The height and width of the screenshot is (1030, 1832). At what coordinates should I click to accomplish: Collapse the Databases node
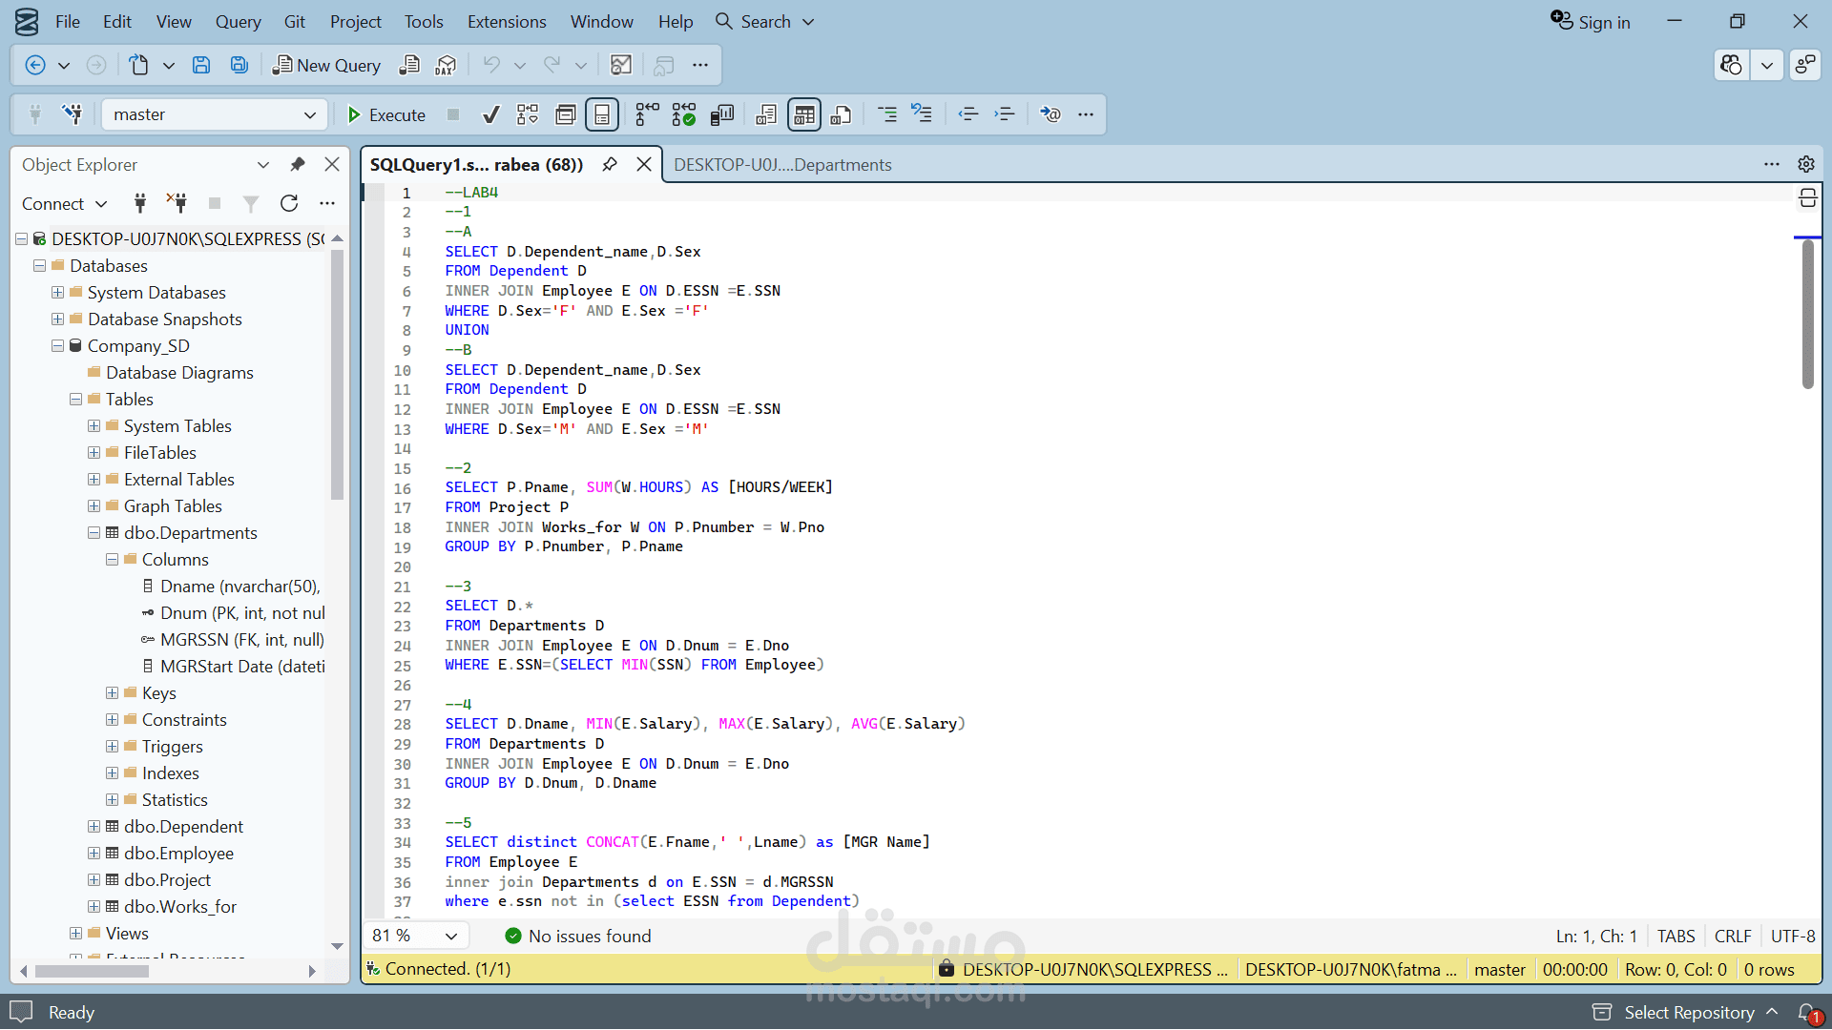[x=39, y=266]
